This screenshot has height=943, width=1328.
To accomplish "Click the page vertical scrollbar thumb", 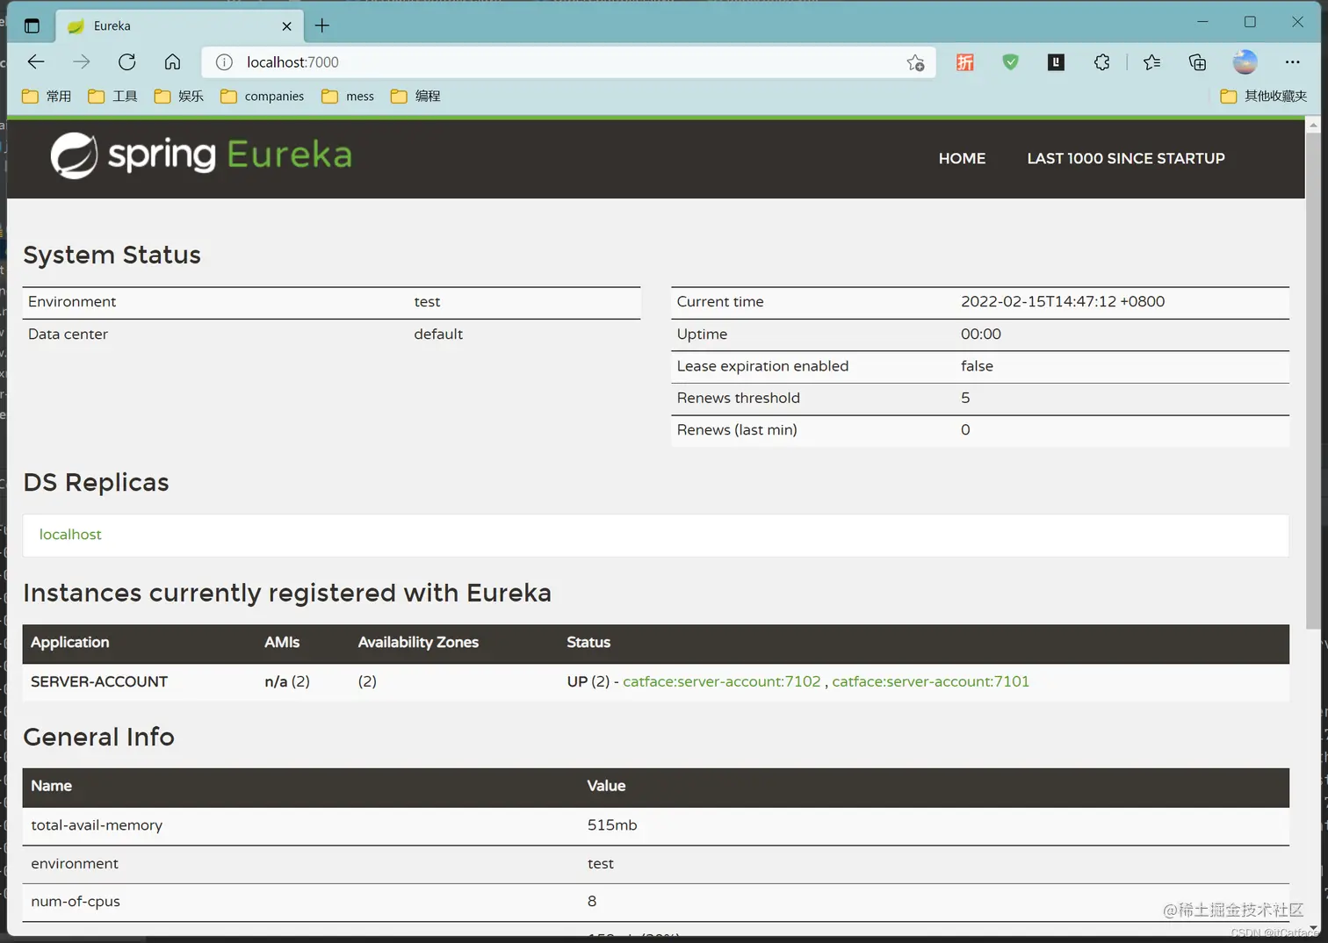I will (1313, 380).
